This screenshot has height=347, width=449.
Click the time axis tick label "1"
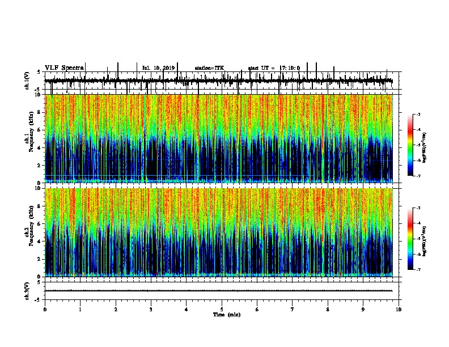coord(80,310)
